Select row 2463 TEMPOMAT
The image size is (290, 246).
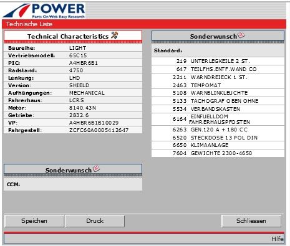(218, 85)
